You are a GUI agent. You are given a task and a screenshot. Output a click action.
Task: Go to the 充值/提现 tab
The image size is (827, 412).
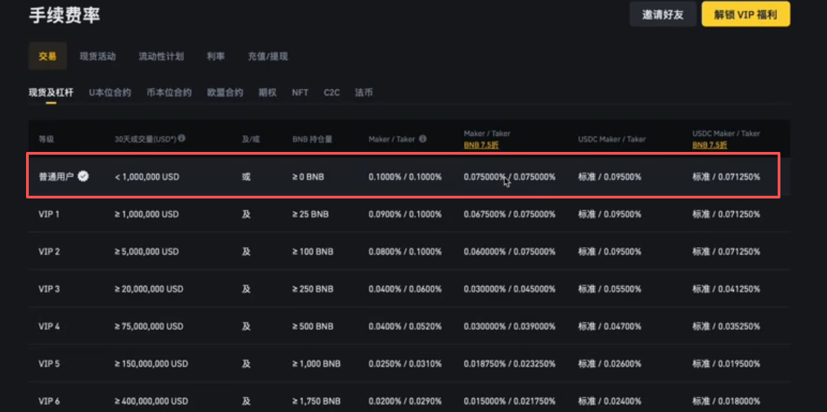268,56
